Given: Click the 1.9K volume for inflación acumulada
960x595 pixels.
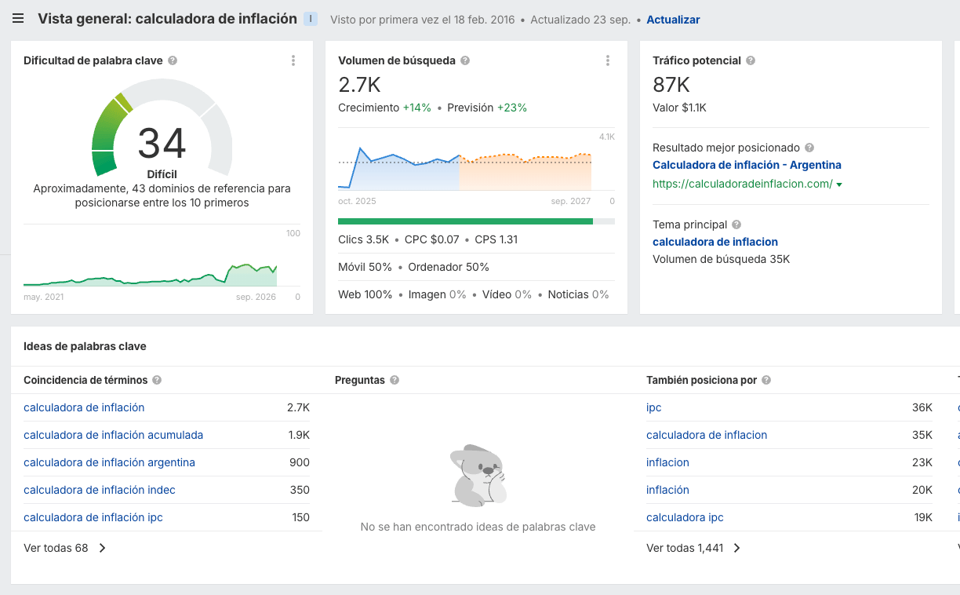Looking at the screenshot, I should 299,435.
